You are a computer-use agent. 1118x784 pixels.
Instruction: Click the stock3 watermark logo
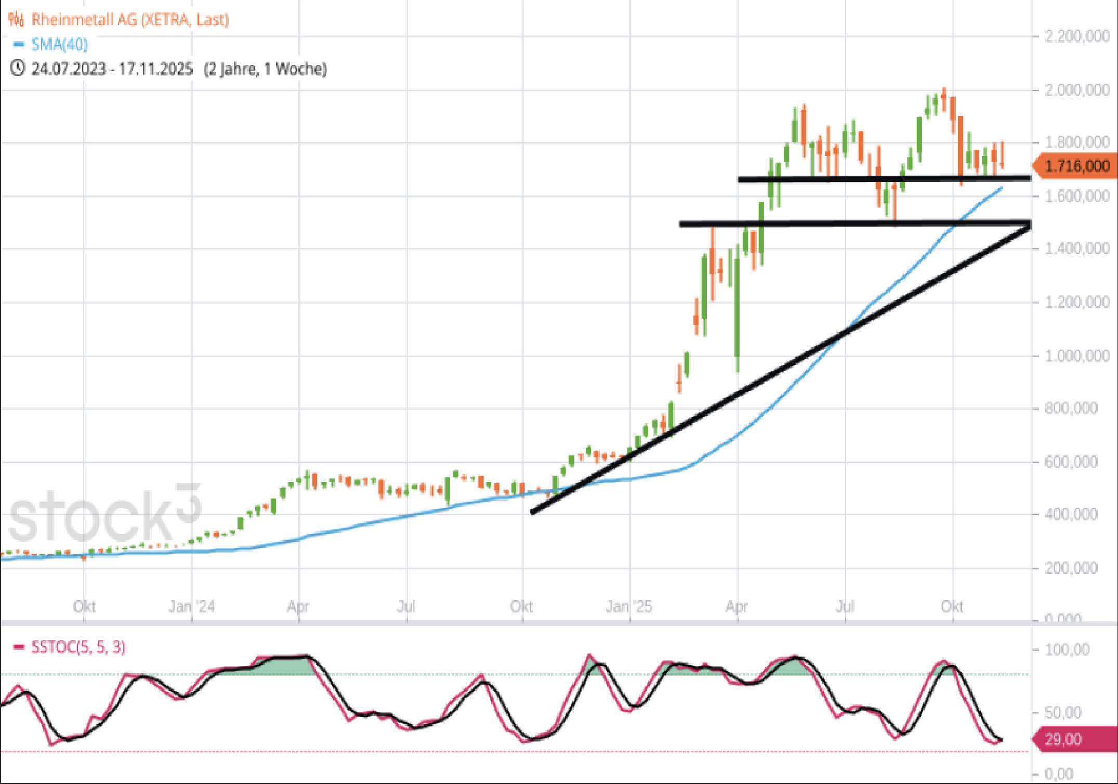(x=104, y=515)
